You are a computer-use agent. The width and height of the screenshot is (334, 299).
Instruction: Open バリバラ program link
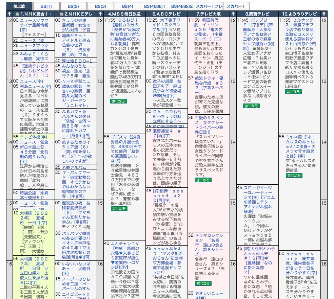(x=76, y=245)
